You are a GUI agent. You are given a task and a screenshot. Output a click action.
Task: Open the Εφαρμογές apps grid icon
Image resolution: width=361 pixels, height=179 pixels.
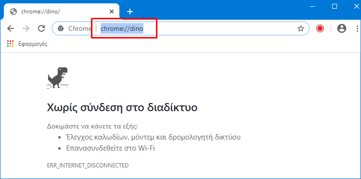tap(11, 44)
